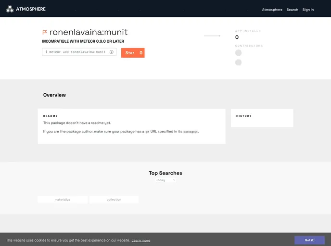Viewport: 331px width, 246px height.
Task: Click the orange flag icon beside package name
Action: 45,33
